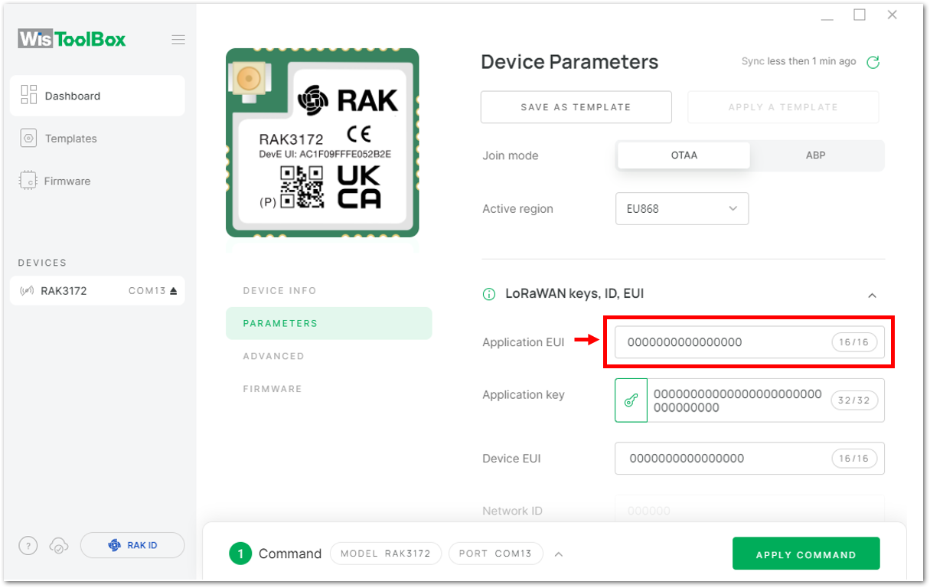Click the WisToolBox logo

tap(72, 39)
